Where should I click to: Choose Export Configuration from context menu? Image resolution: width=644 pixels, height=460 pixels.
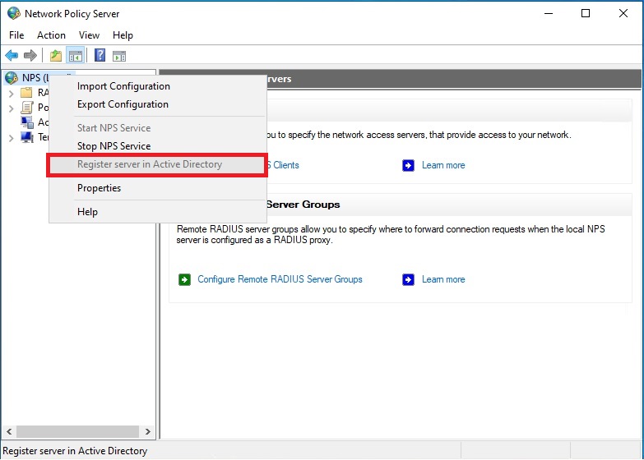[158, 104]
